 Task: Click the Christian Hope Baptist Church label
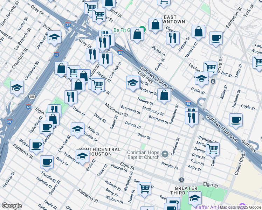pos(143,155)
